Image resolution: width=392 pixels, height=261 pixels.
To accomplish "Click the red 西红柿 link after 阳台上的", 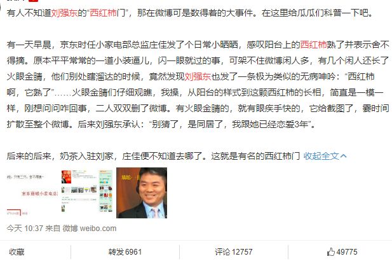I will coord(313,45).
